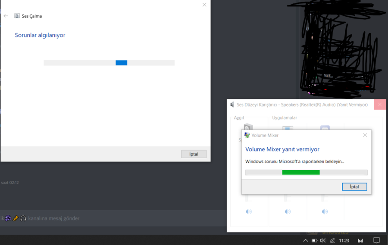Mute the device speaker in the Aygıt column
The image size is (388, 245).
(x=249, y=211)
